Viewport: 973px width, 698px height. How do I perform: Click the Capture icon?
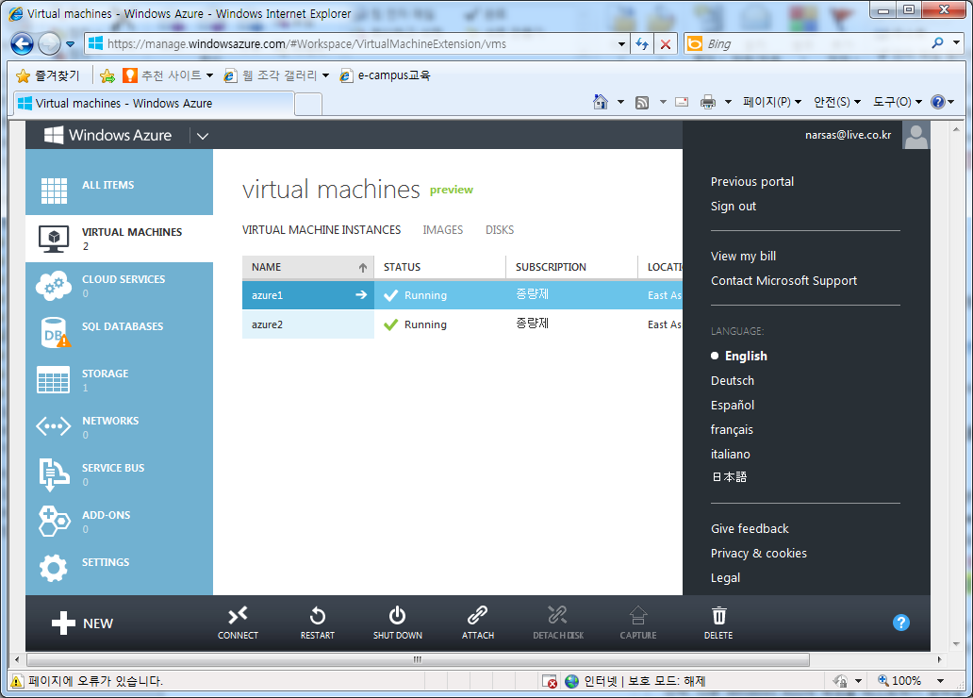point(638,615)
